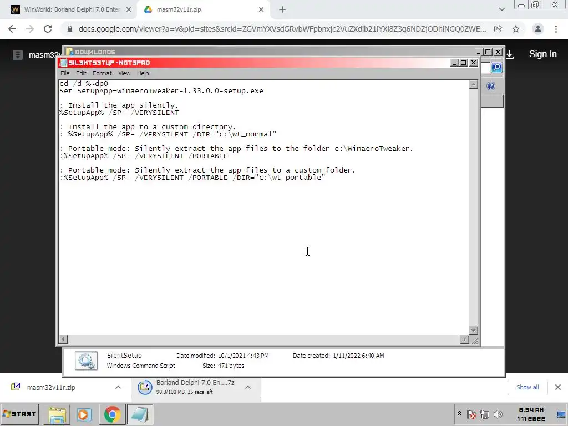Image resolution: width=568 pixels, height=426 pixels.
Task: Open File Explorer from the taskbar
Action: pos(57,414)
